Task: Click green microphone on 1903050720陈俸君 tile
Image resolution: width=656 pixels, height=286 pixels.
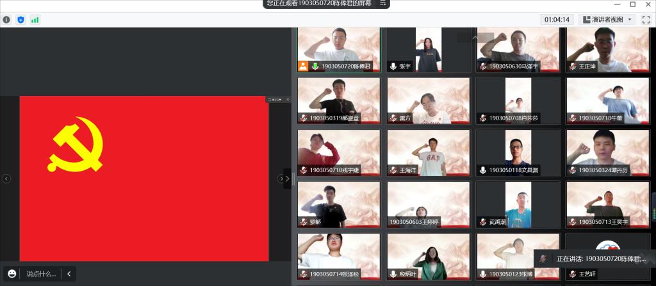Action: pyautogui.click(x=315, y=66)
